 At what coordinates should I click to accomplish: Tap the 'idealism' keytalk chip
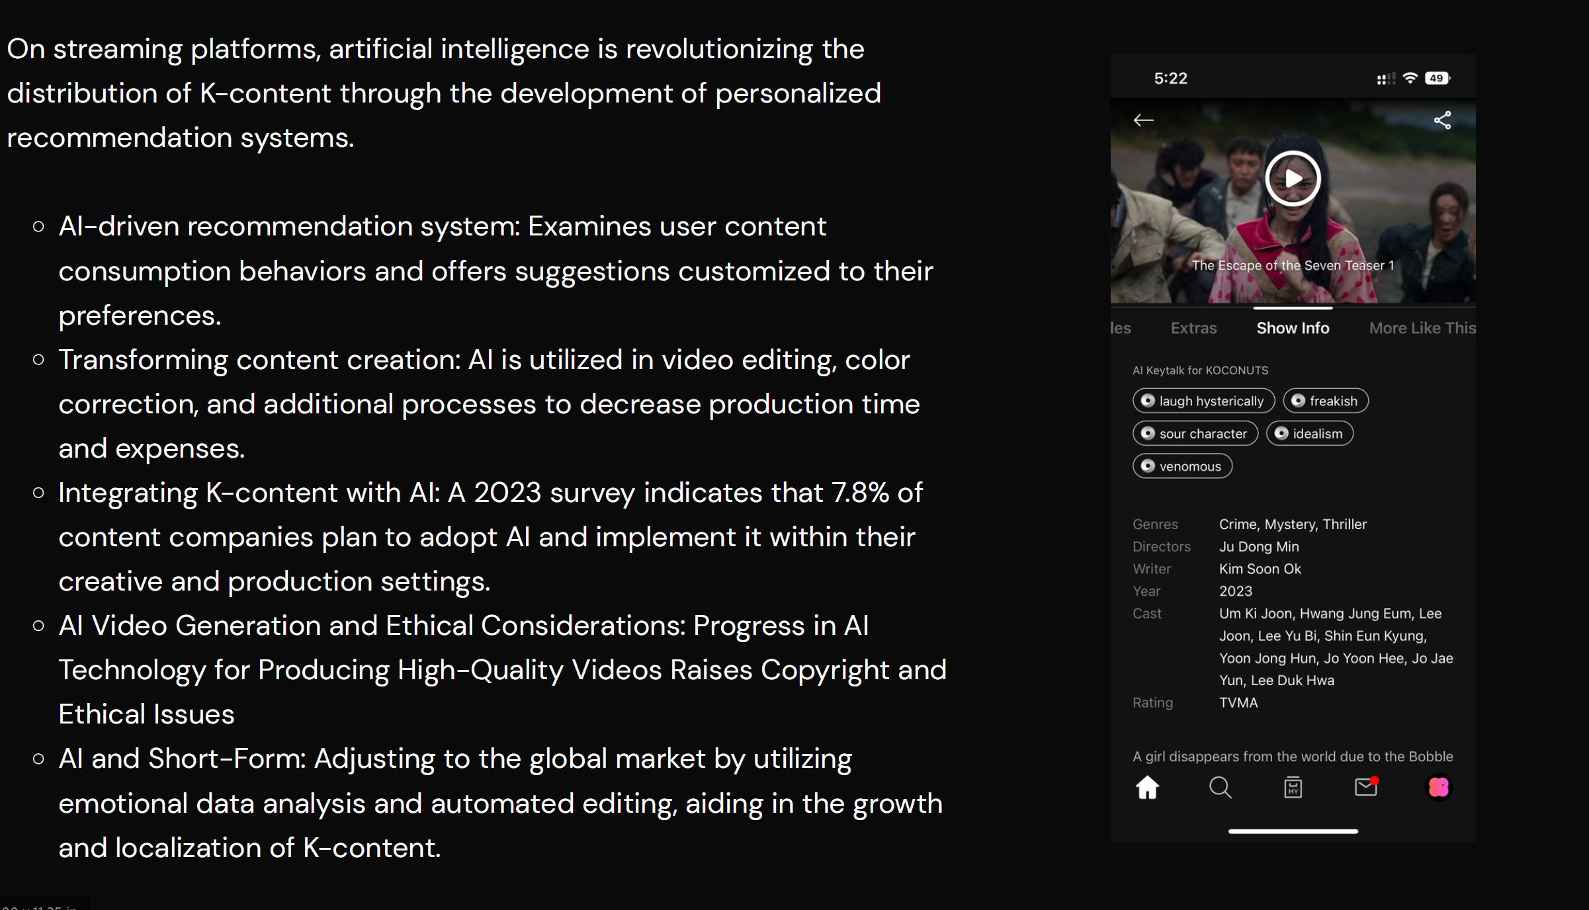click(1310, 434)
